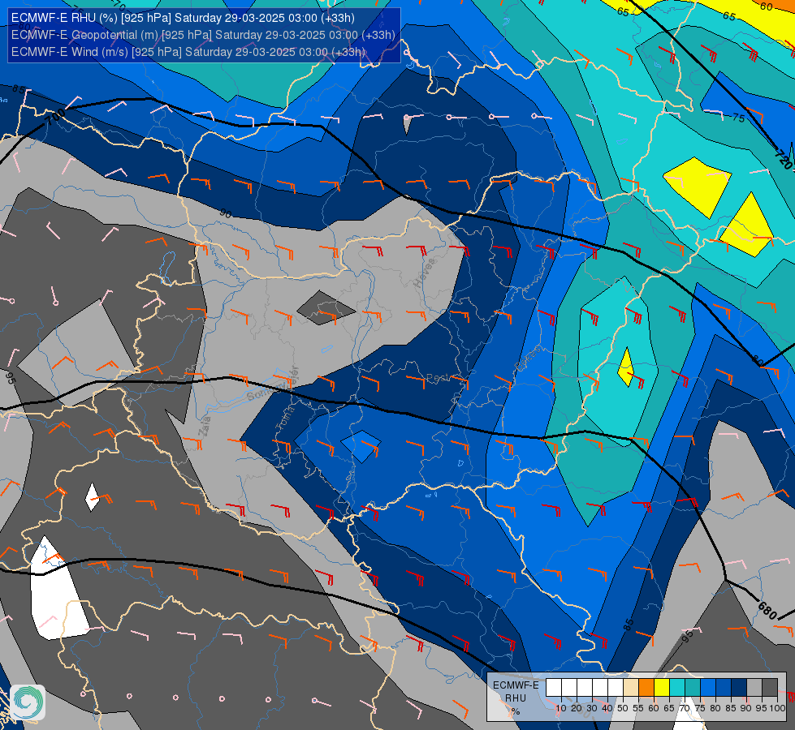Screen dimensions: 795x730
Task: Click the 'Pest' county label
Action: click(x=437, y=378)
